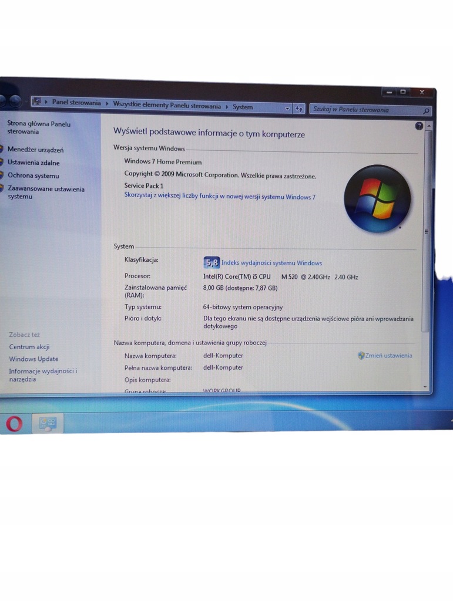Click Intel(R) Core(TM) i5 CPU value

[237, 277]
